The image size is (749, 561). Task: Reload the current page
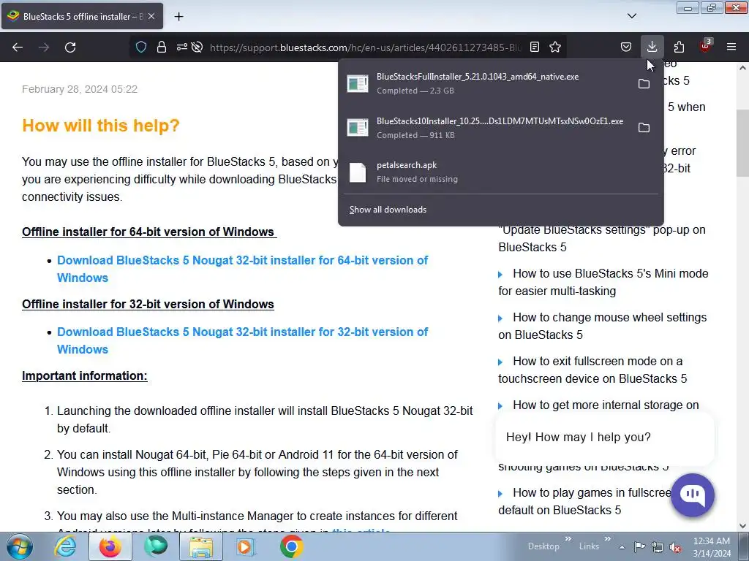tap(70, 47)
